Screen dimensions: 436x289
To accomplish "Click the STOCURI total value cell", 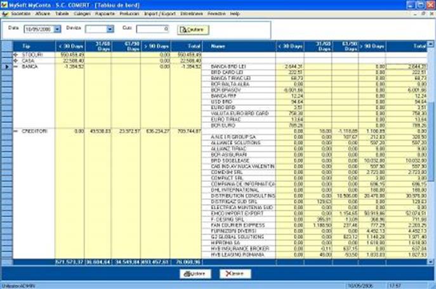I will click(186, 55).
